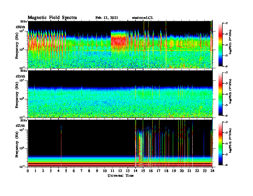Click the dD/dt spectrogram plot area
The width and height of the screenshot is (253, 196).
tap(120, 94)
